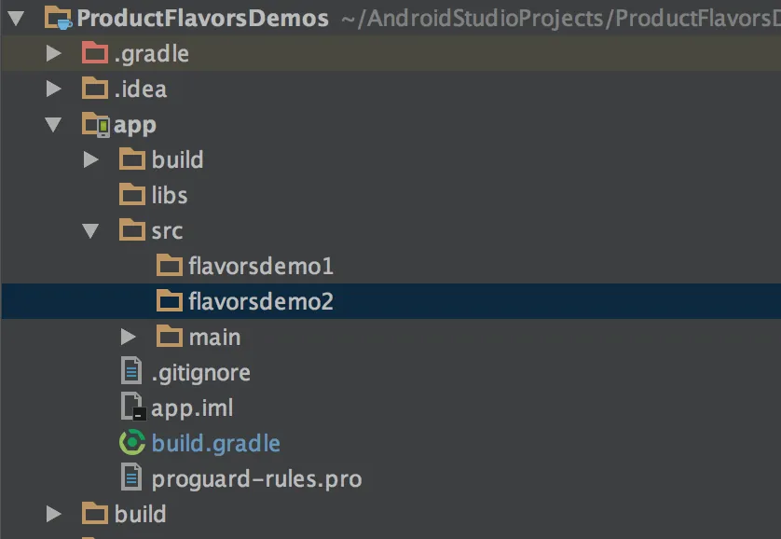The width and height of the screenshot is (781, 539).
Task: Select the proguard-rules.pro file name
Action: 256,478
